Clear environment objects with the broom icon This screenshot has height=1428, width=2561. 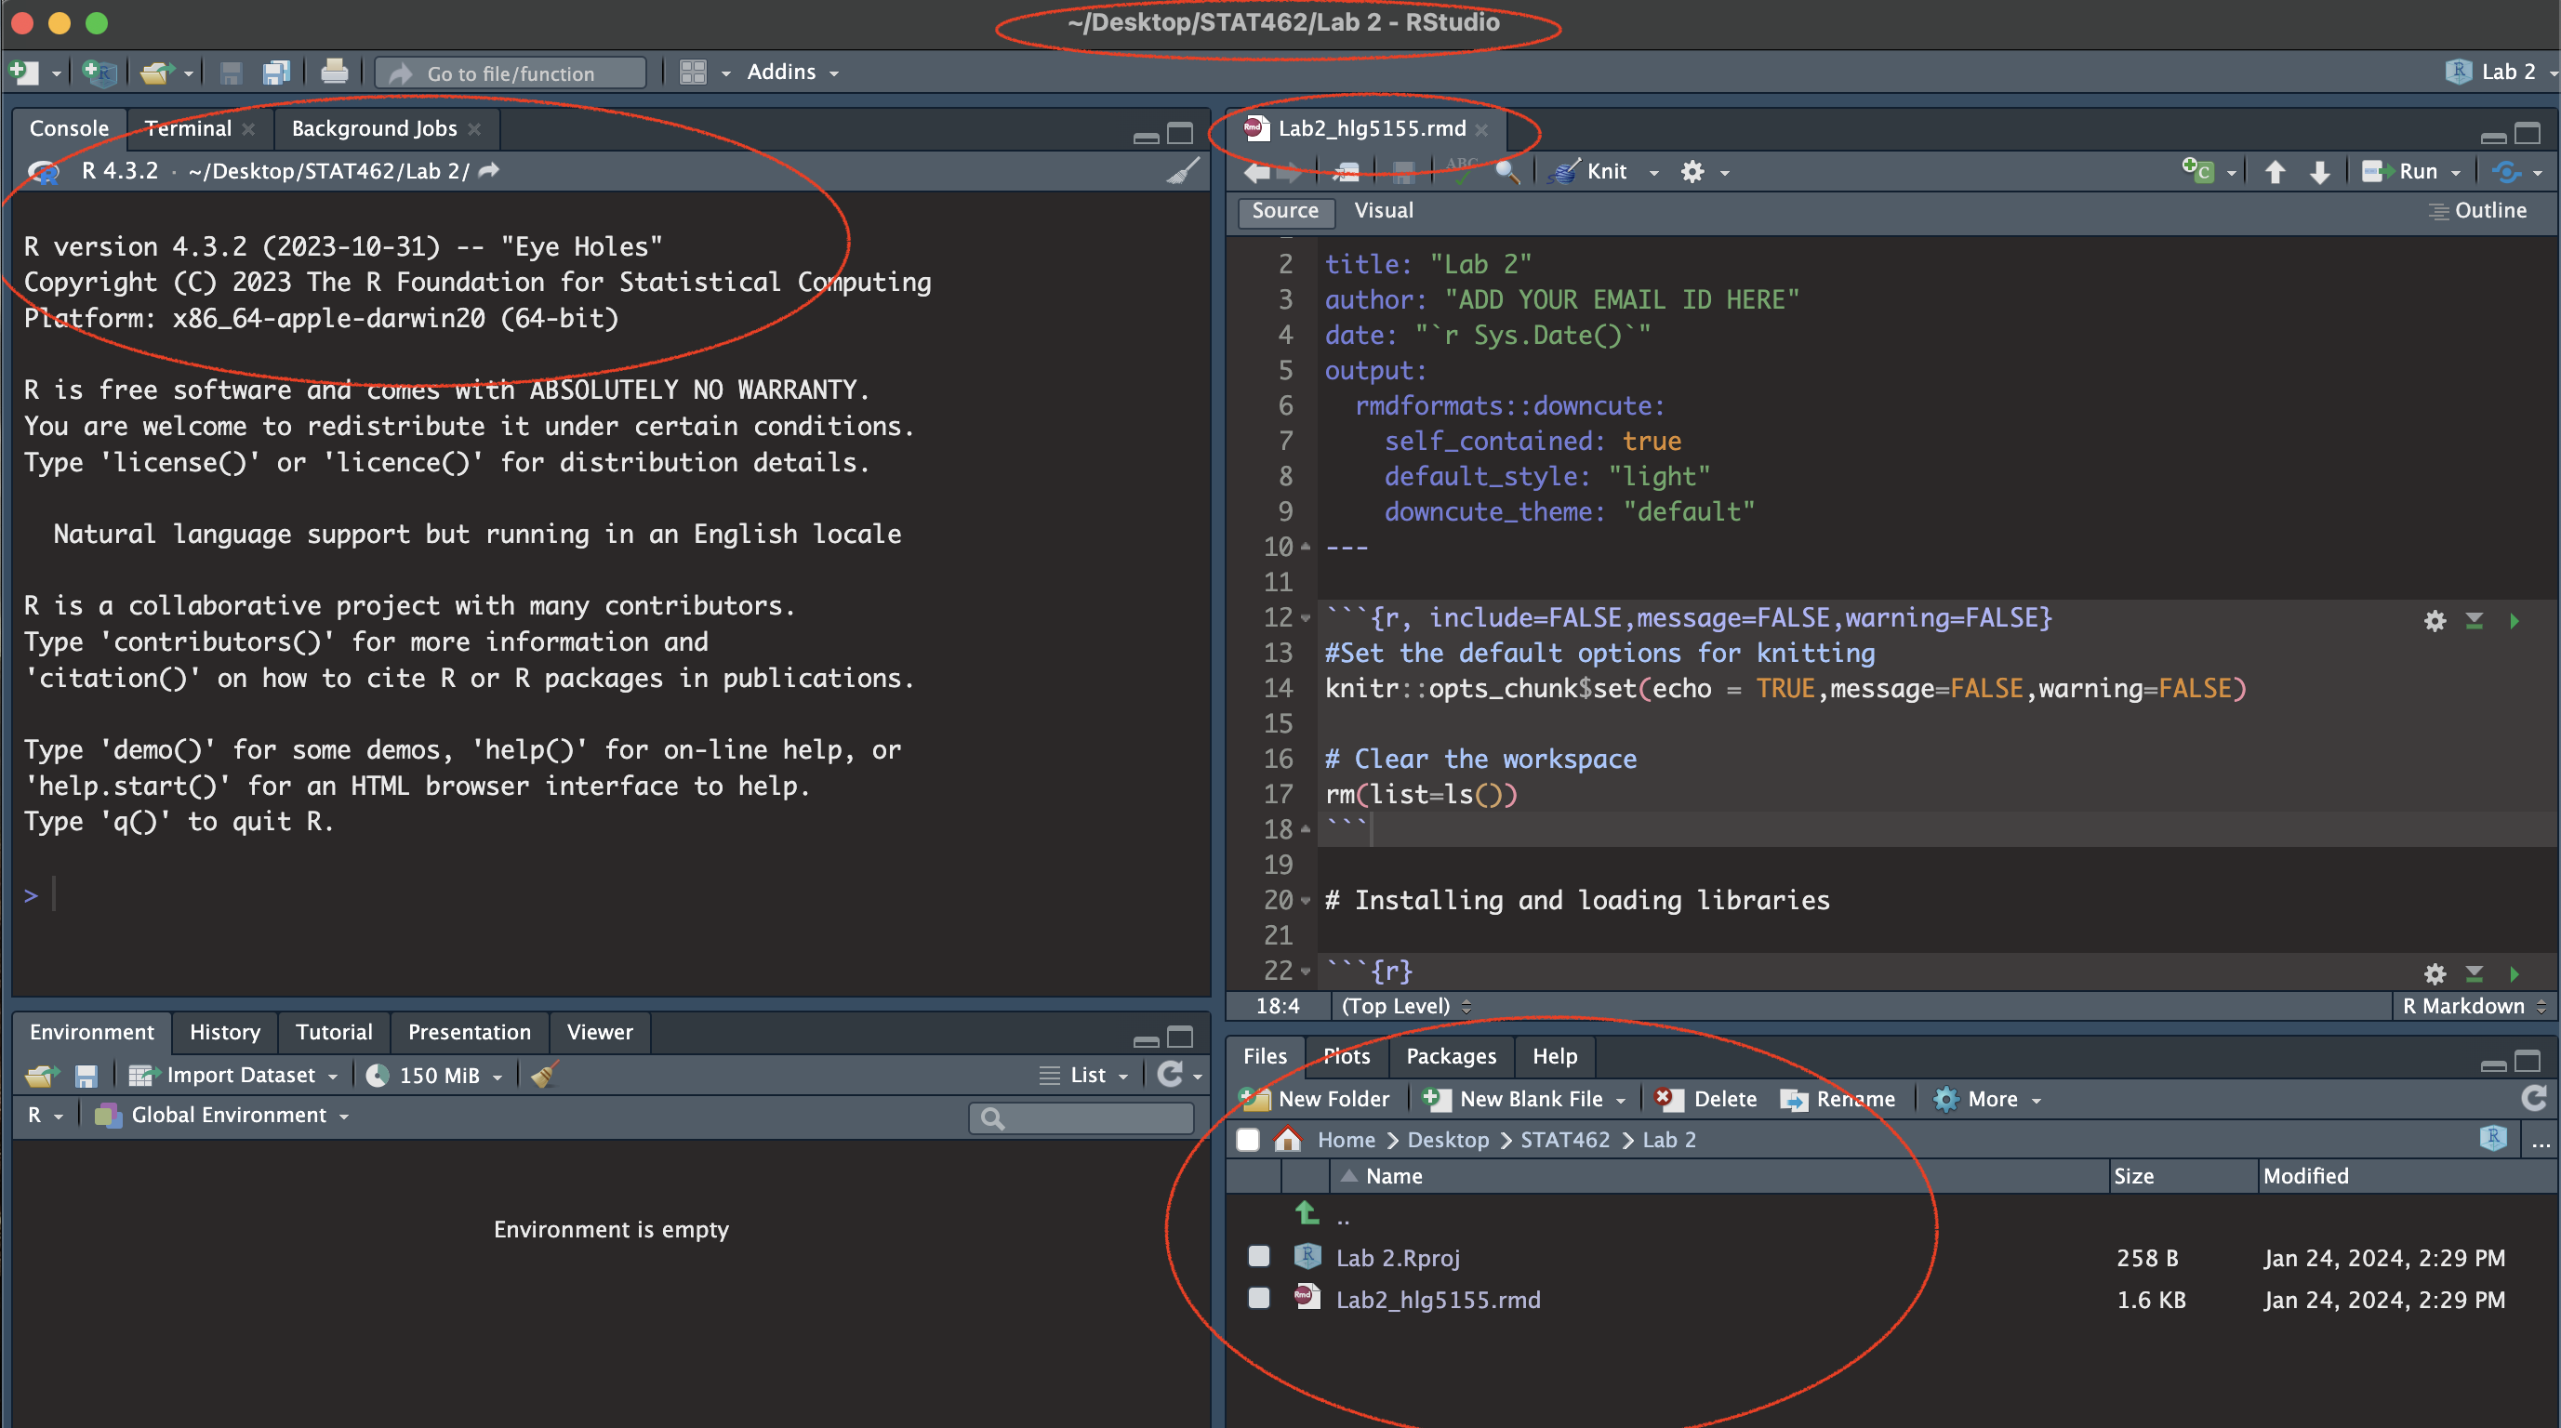click(545, 1074)
